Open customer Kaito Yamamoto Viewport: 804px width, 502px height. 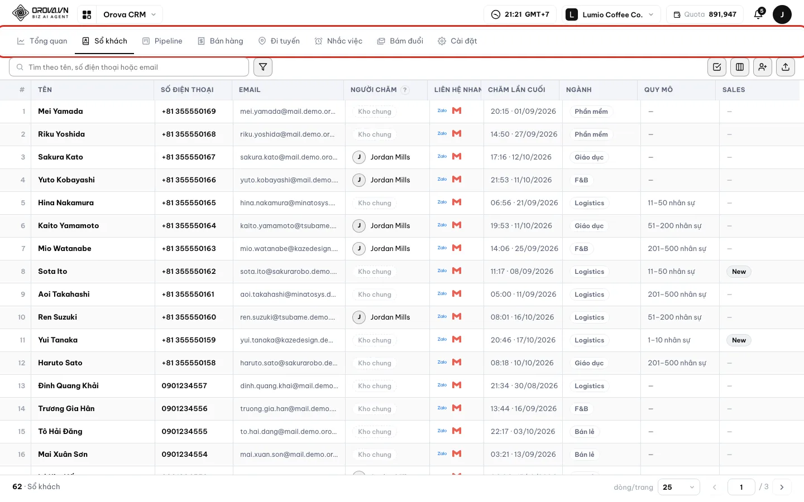click(69, 225)
